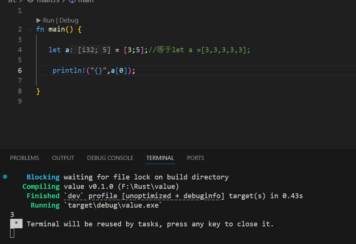Click the [3;5] array literal on line 4
This screenshot has width=356, height=244.
point(134,50)
